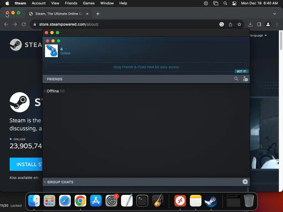Image resolution: width=283 pixels, height=212 pixels.
Task: Search the Steam friends list
Action: [236, 79]
